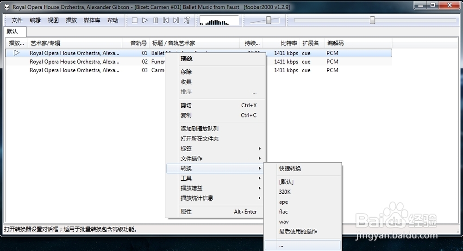Open converter setup via the ... entry
Image resolution: width=463 pixels, height=251 pixels.
pyautogui.click(x=303, y=245)
